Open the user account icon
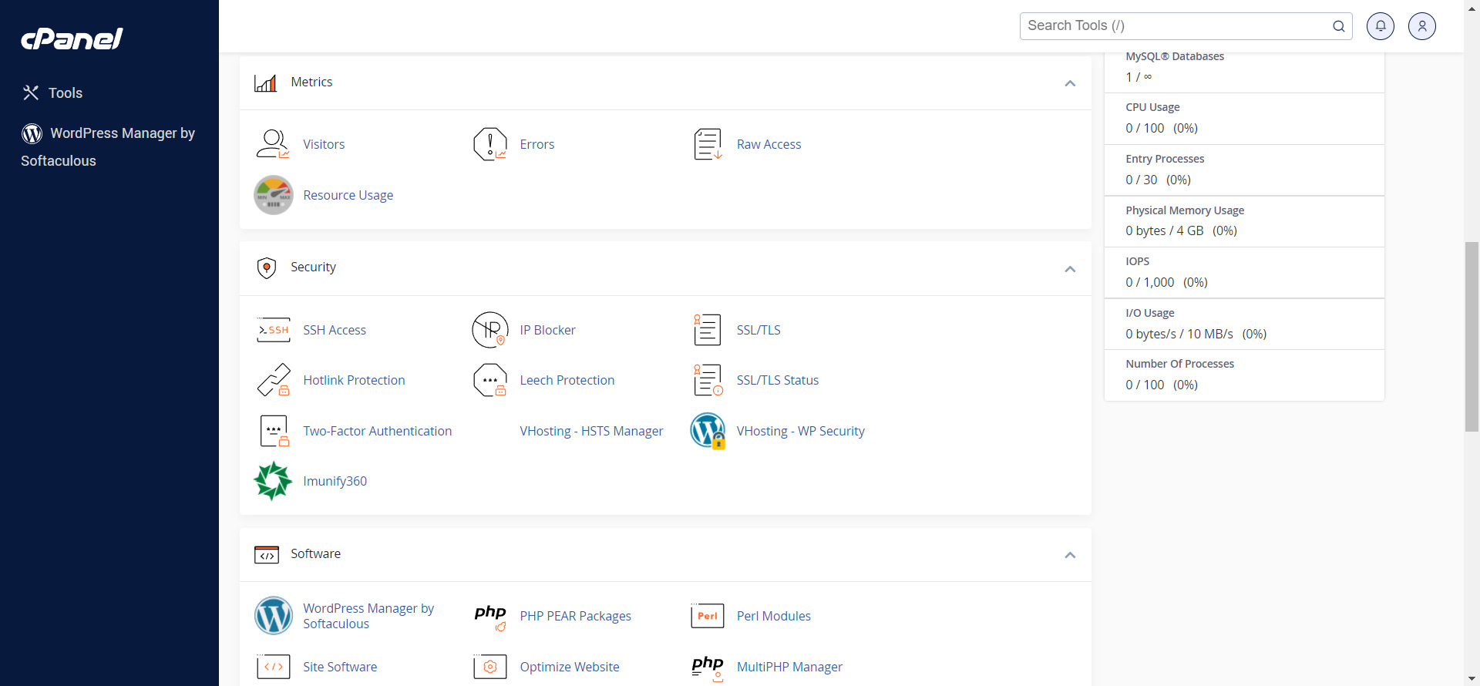 (1422, 26)
